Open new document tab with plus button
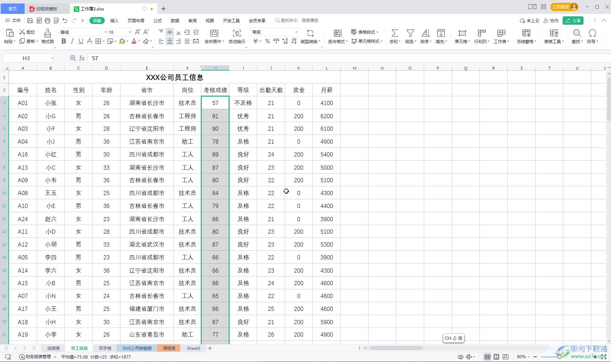 coord(164,9)
